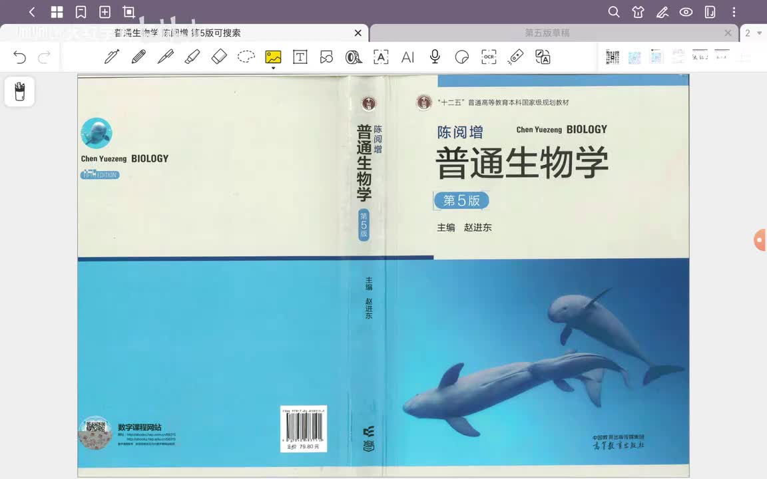Open the translate tool
Screen dimensions: 767x479
[543, 57]
